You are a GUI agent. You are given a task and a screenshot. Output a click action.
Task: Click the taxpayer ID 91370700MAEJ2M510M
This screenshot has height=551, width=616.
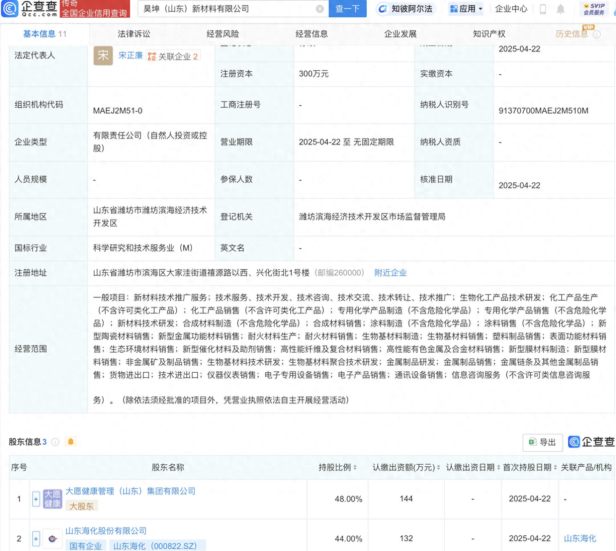tap(543, 111)
